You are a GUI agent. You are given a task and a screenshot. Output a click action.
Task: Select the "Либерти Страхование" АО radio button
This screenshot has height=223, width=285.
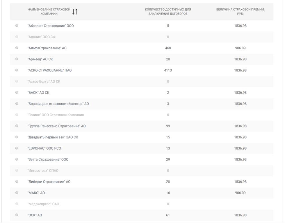17,182
